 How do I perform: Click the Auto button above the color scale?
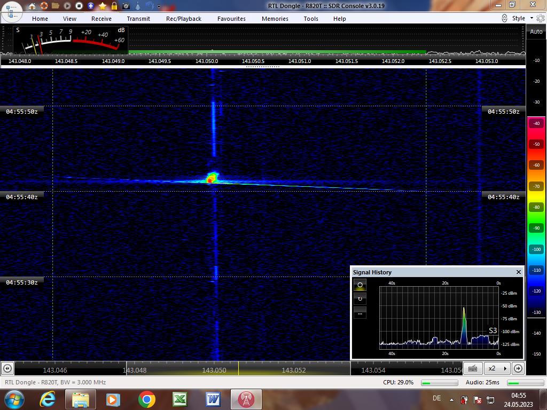point(536,31)
